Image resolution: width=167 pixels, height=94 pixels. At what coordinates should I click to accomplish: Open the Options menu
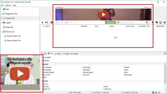[8, 5]
